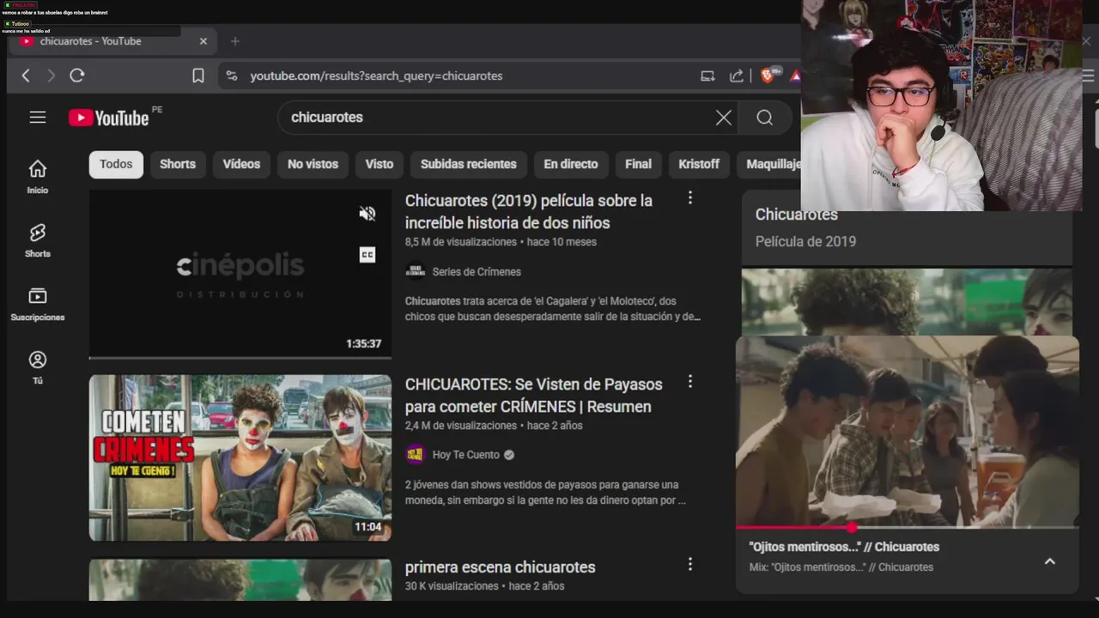Expand the miniplayer with the chevron
Image resolution: width=1099 pixels, height=618 pixels.
[x=1049, y=561]
